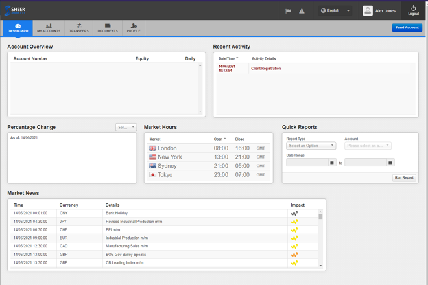Select the Sydney market row name
Screen dimensions: 428x285
[x=167, y=166]
